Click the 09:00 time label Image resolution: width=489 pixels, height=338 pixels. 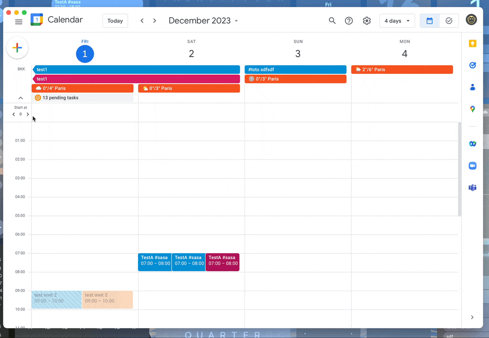tap(20, 291)
